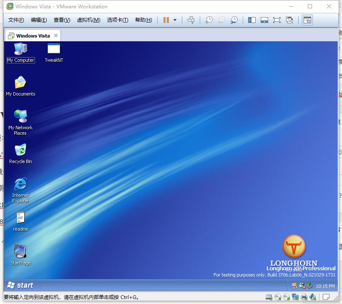Enter full screen mode from the toolbar

tap(277, 20)
